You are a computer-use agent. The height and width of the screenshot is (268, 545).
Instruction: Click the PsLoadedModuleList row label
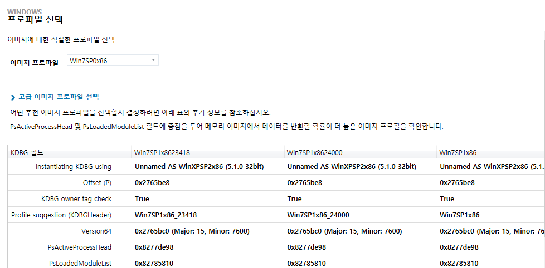[x=80, y=264]
